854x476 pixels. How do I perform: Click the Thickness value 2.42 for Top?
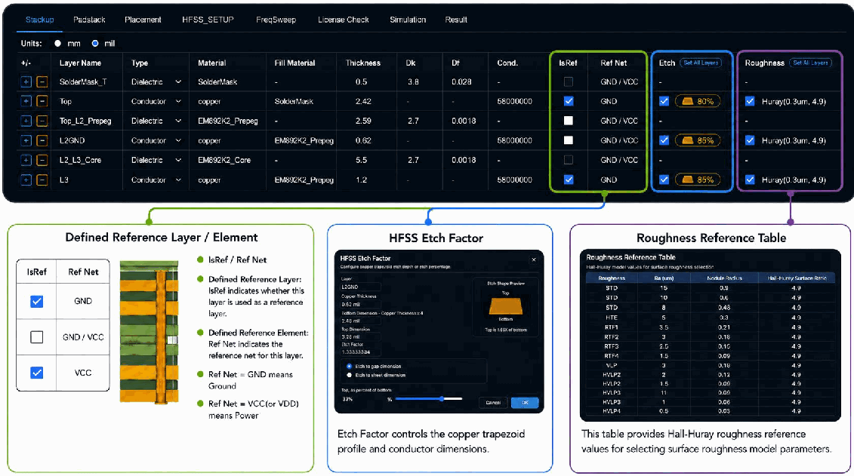(x=363, y=101)
